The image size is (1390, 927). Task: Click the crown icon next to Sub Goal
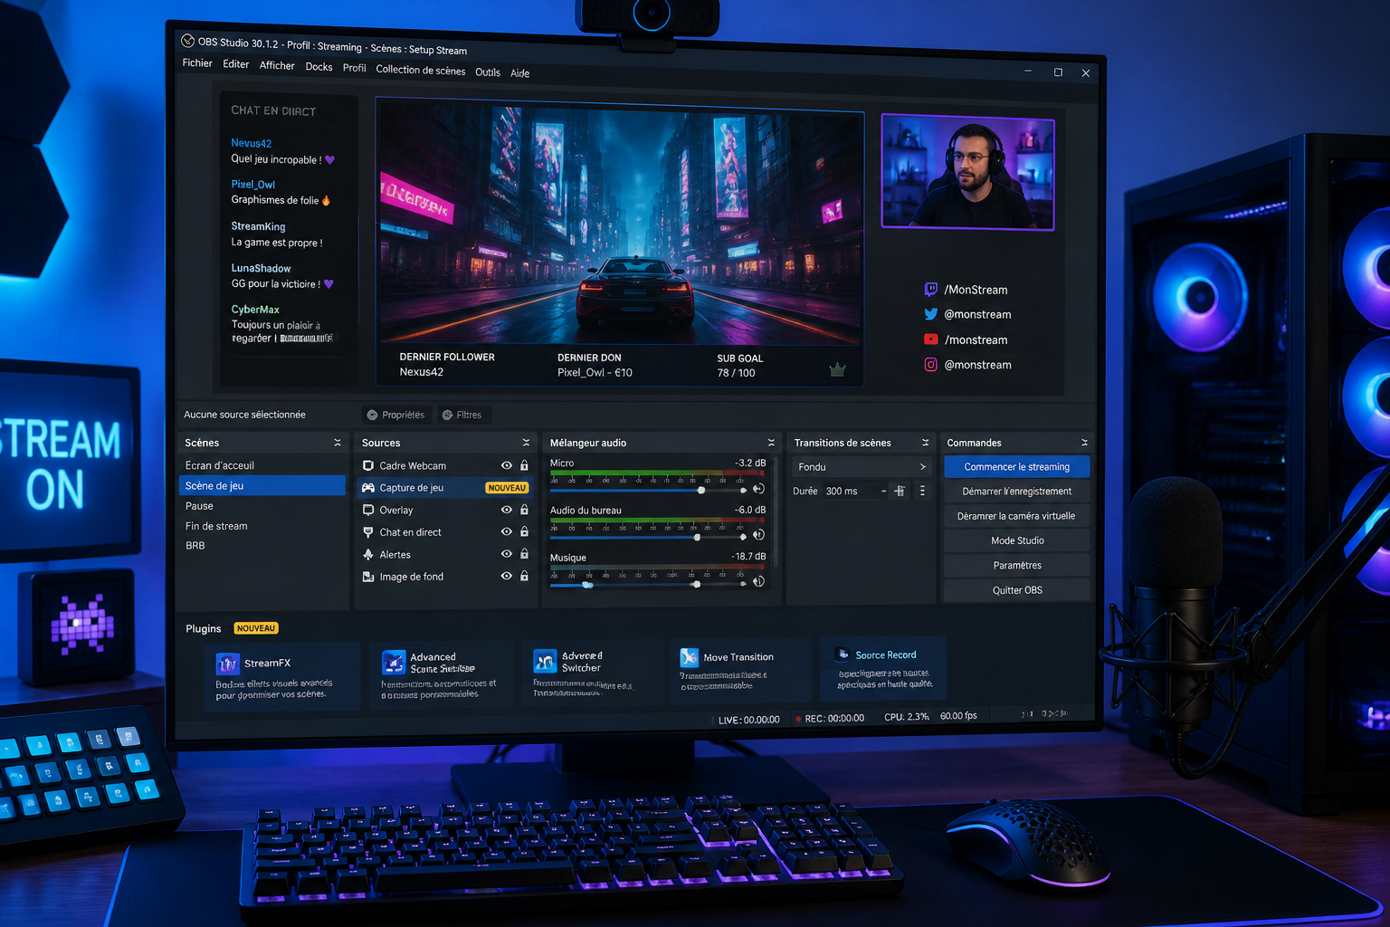pyautogui.click(x=837, y=369)
